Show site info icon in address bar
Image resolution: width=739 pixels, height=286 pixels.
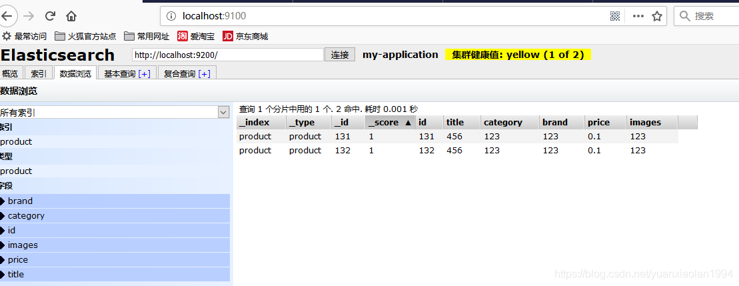tap(172, 17)
